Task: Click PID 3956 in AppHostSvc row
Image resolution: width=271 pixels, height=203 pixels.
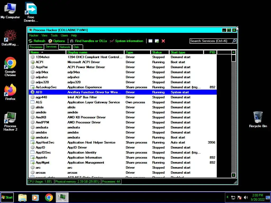Action: click(211, 142)
